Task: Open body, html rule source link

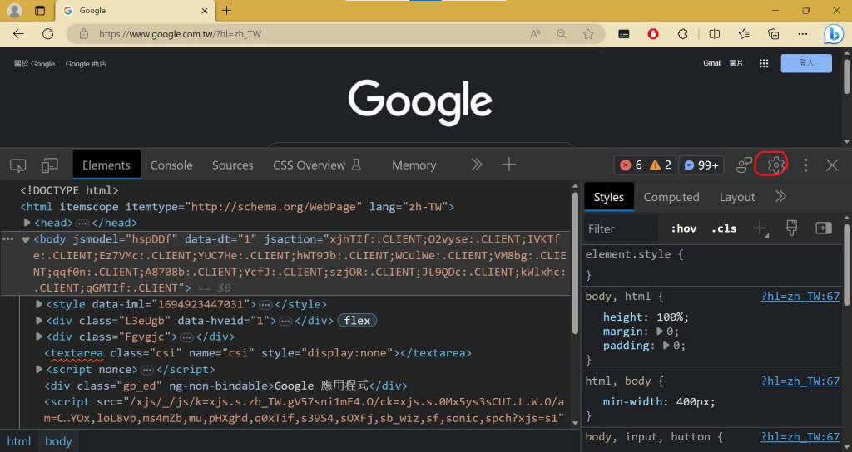Action: [800, 297]
